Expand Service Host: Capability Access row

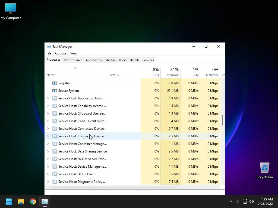pos(48,106)
